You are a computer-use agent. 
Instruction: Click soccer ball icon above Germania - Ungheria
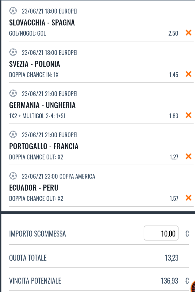tap(13, 94)
